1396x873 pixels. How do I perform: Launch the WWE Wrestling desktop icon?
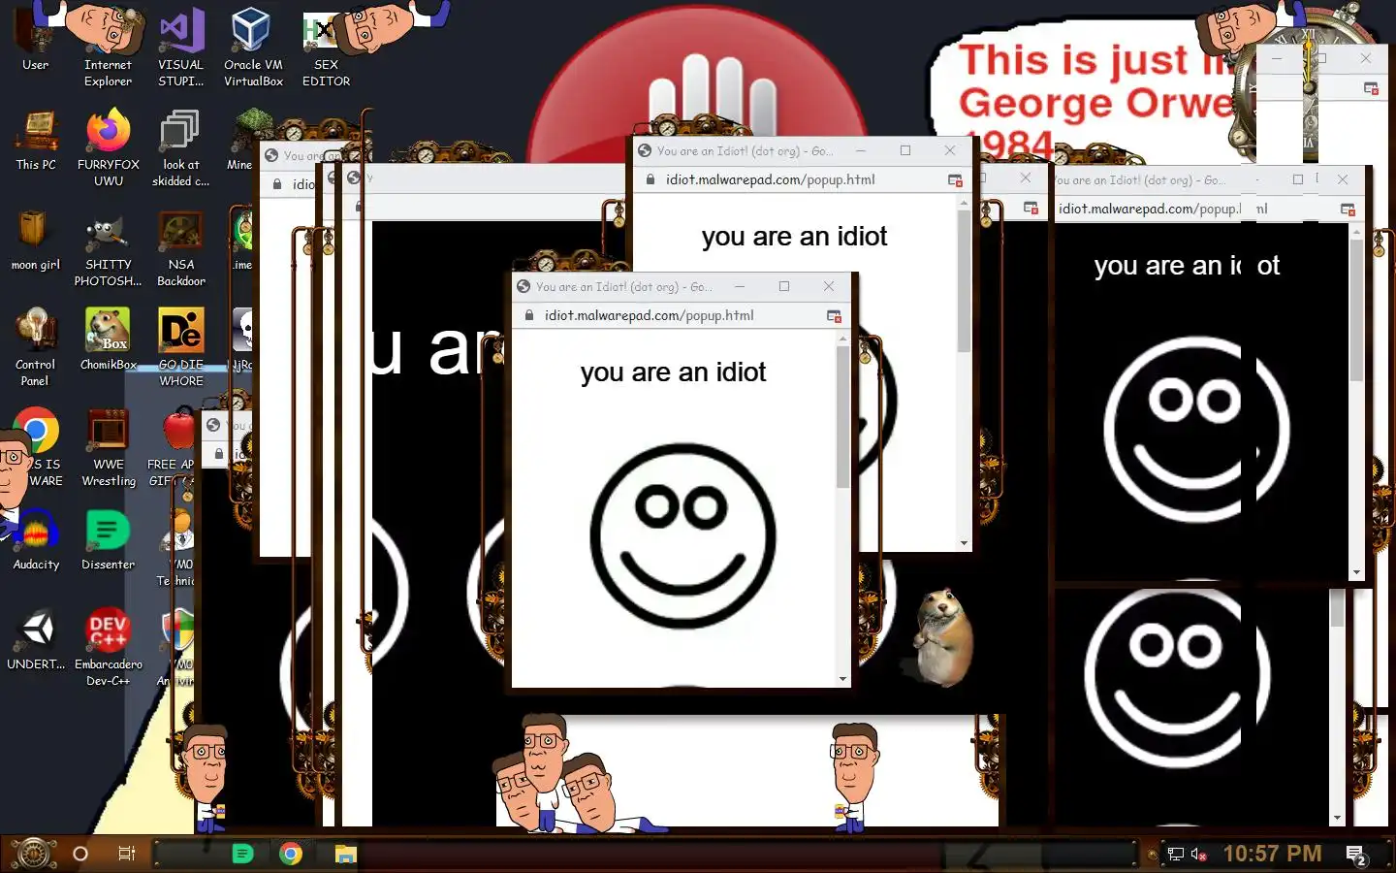tap(108, 447)
